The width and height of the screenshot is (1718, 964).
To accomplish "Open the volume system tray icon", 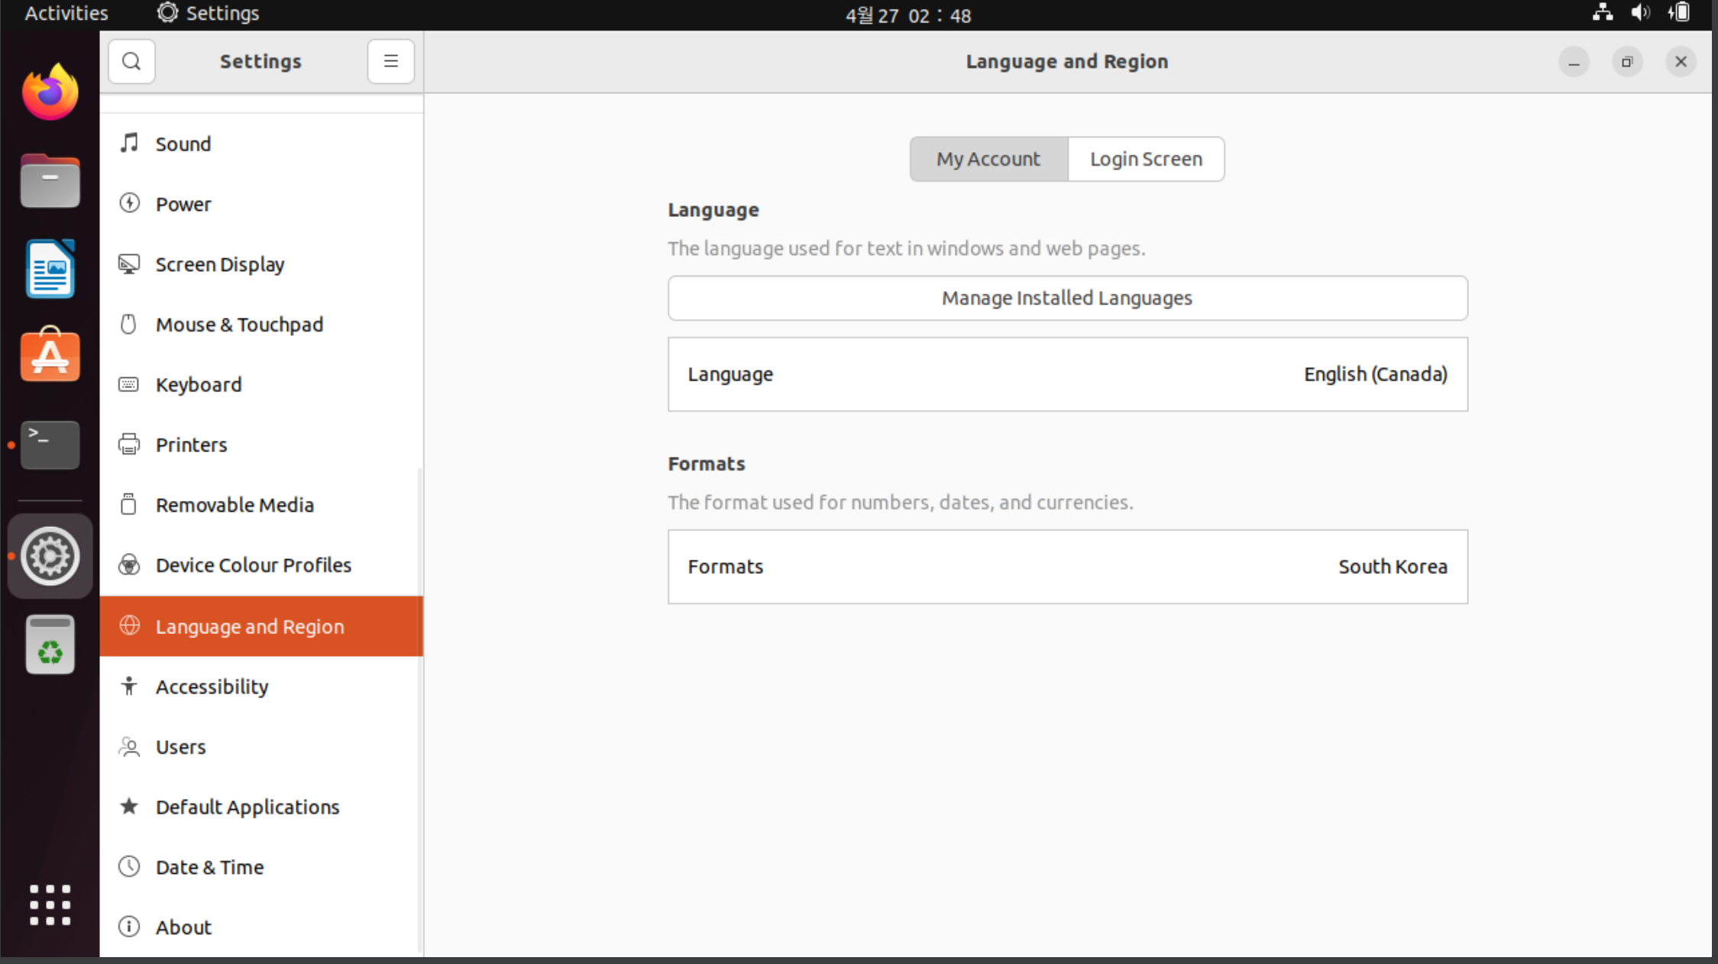I will click(1640, 13).
